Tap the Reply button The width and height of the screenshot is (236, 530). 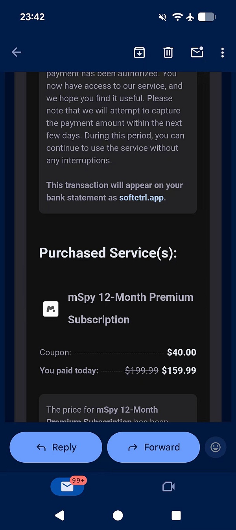tap(56, 447)
